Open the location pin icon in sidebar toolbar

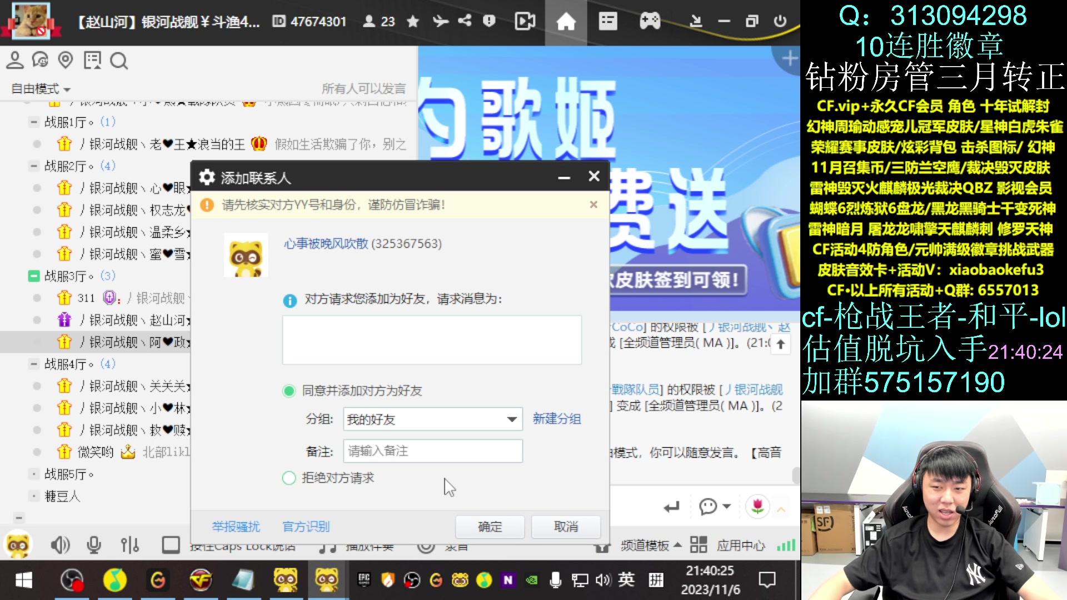click(66, 60)
